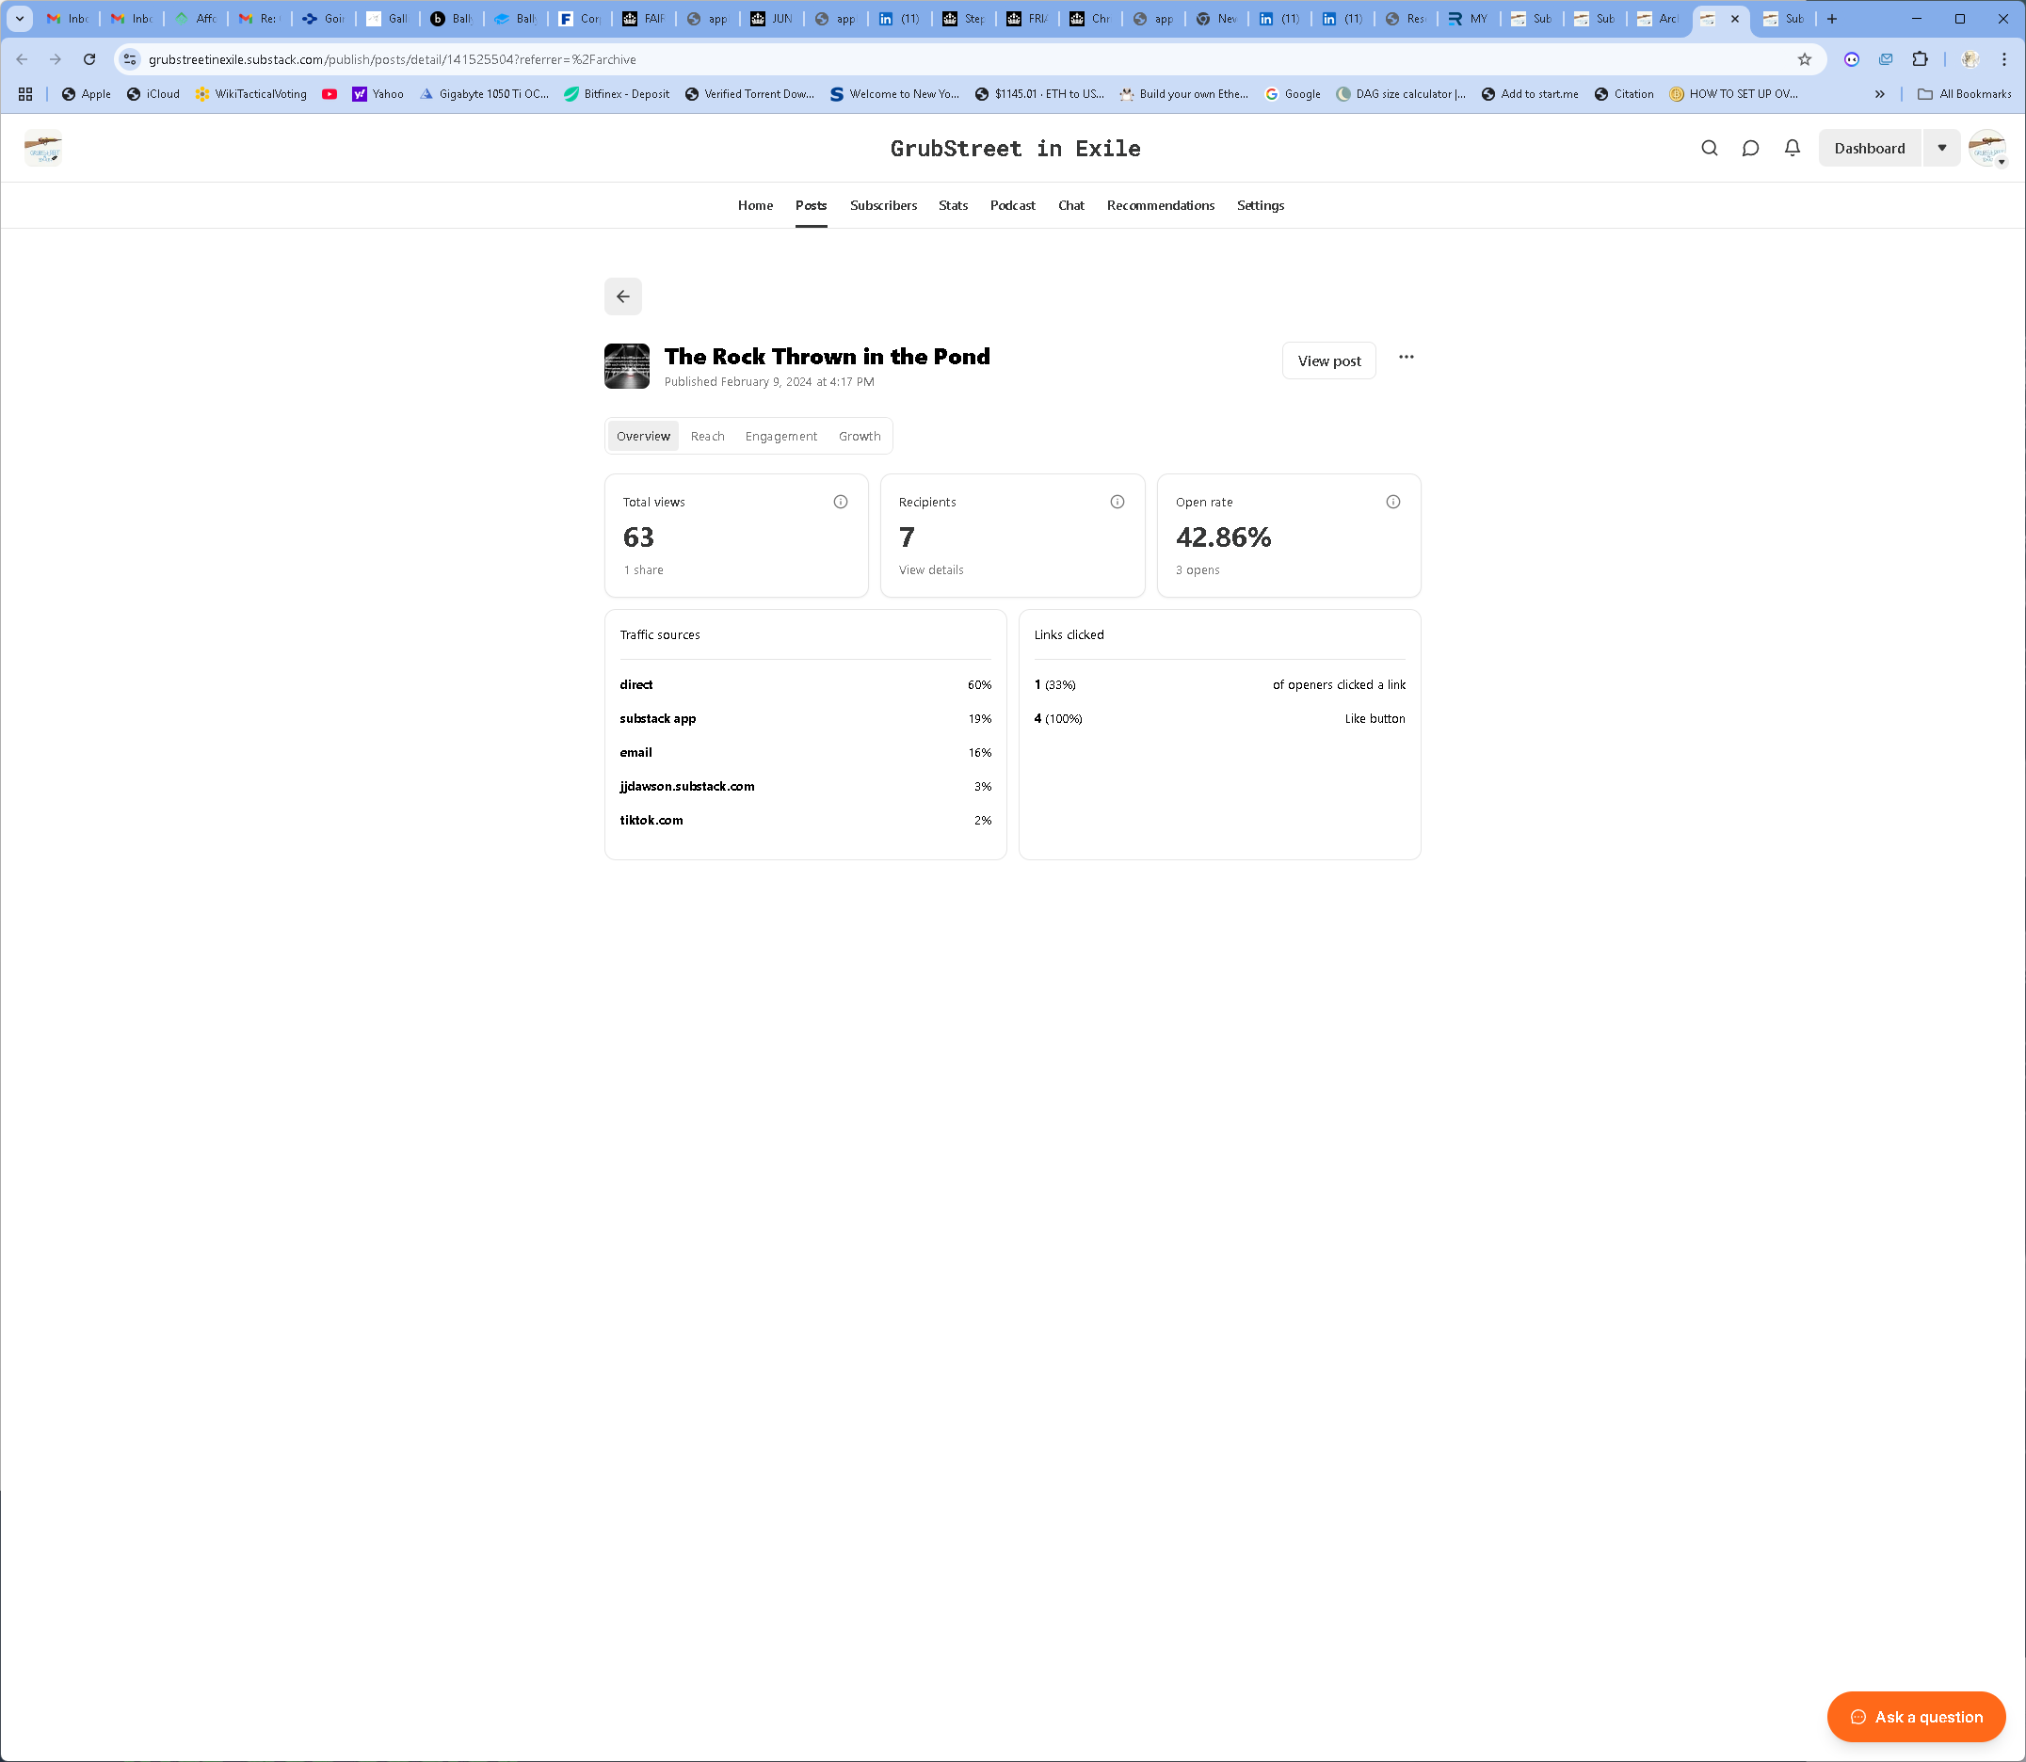Open Chrome three-dot menu

[x=2004, y=59]
